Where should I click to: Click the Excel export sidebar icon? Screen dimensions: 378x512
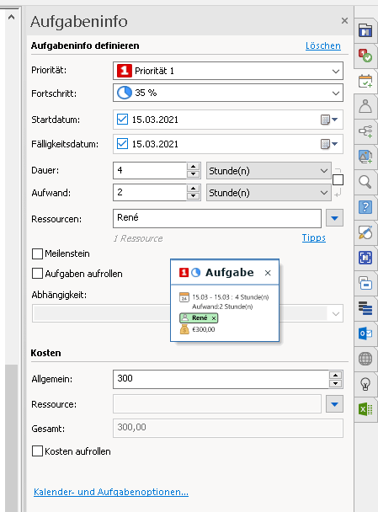point(365,409)
